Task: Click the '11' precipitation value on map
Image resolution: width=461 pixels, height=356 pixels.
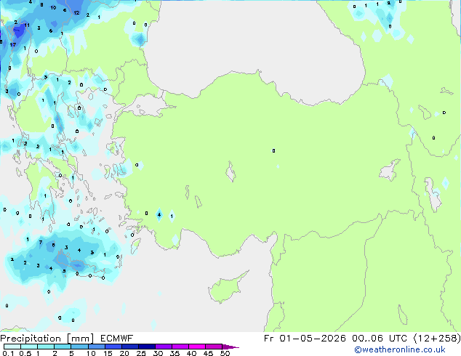Action: tap(27, 25)
